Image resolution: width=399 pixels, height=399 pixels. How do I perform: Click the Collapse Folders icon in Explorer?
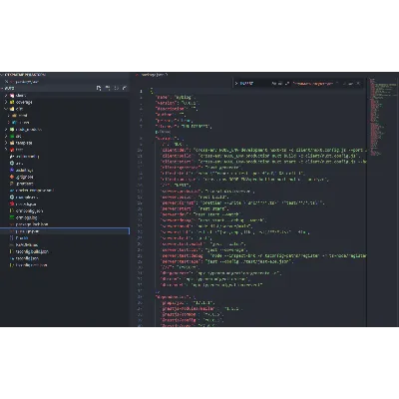click(125, 88)
